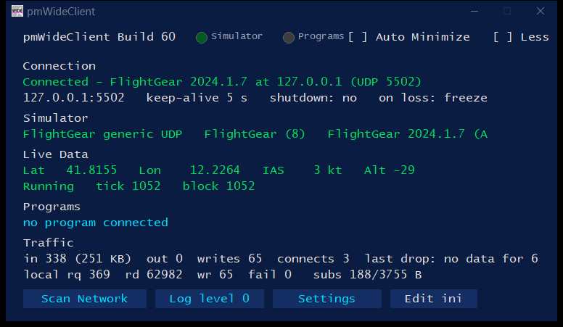563x327 pixels.
Task: Click the 'no program connected' text
Action: 96,223
